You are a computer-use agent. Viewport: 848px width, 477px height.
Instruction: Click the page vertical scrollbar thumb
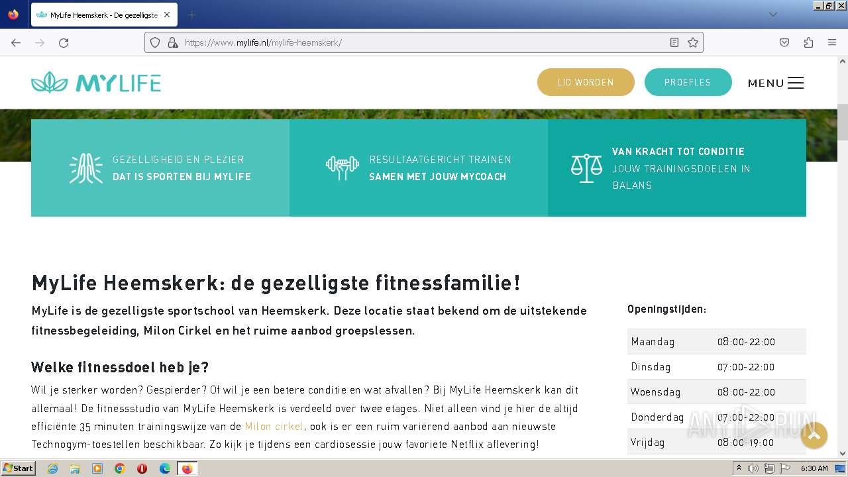pyautogui.click(x=843, y=122)
